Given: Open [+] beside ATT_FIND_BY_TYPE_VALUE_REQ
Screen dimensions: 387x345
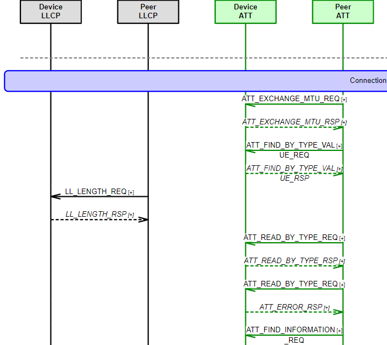Looking at the screenshot, I should pos(339,146).
